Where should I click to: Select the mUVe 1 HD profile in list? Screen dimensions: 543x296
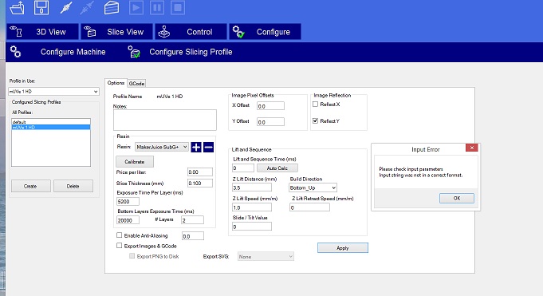51,127
